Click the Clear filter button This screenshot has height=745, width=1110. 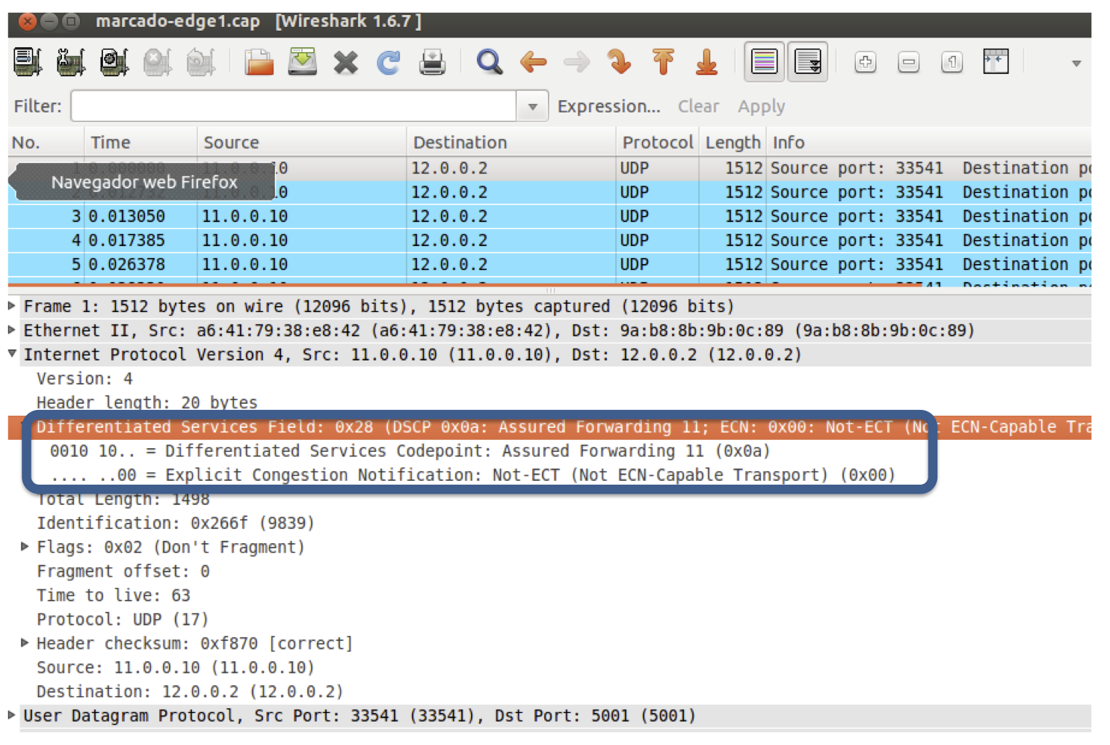coord(698,106)
